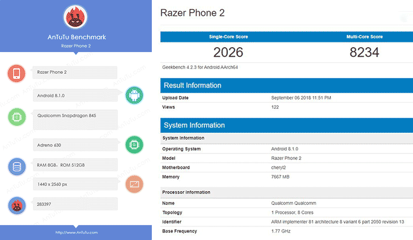Click the Single-Core Score header

pos(228,37)
